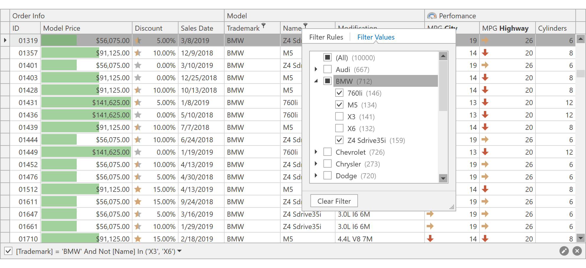586x268 pixels.
Task: Click the Name column filter icon
Action: [305, 26]
